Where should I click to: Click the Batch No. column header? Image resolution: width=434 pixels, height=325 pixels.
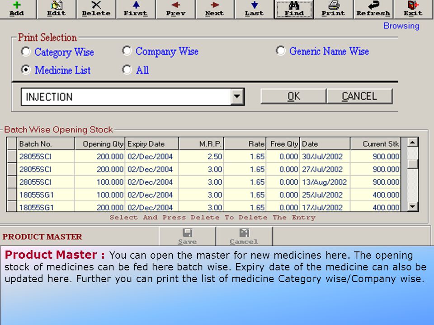46,144
